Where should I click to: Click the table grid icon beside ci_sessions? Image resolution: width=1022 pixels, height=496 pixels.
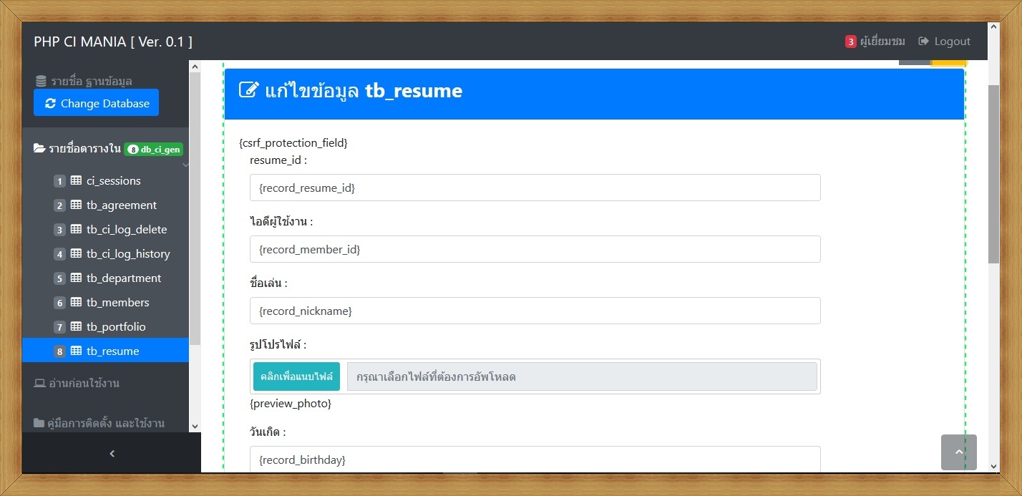pyautogui.click(x=76, y=180)
